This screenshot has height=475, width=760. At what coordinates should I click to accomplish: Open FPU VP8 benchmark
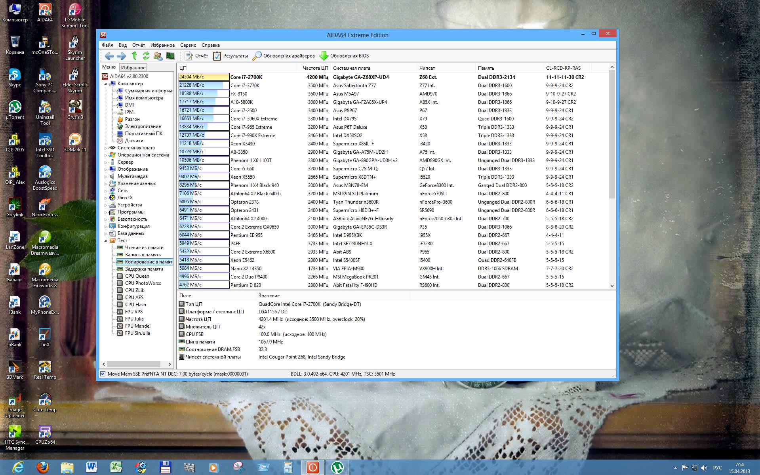click(134, 312)
